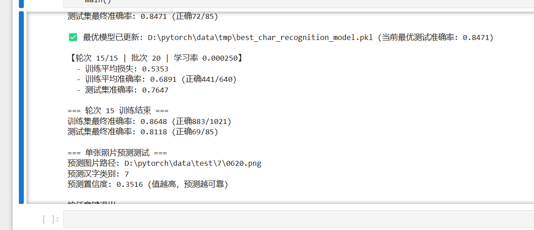Click the === 轮次 15 训练结束 === heading
This screenshot has width=534, height=230.
(118, 111)
